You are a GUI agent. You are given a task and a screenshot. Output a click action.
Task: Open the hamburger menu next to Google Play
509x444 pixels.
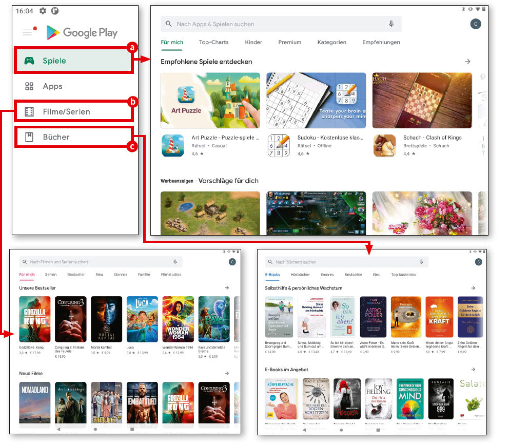coord(27,32)
